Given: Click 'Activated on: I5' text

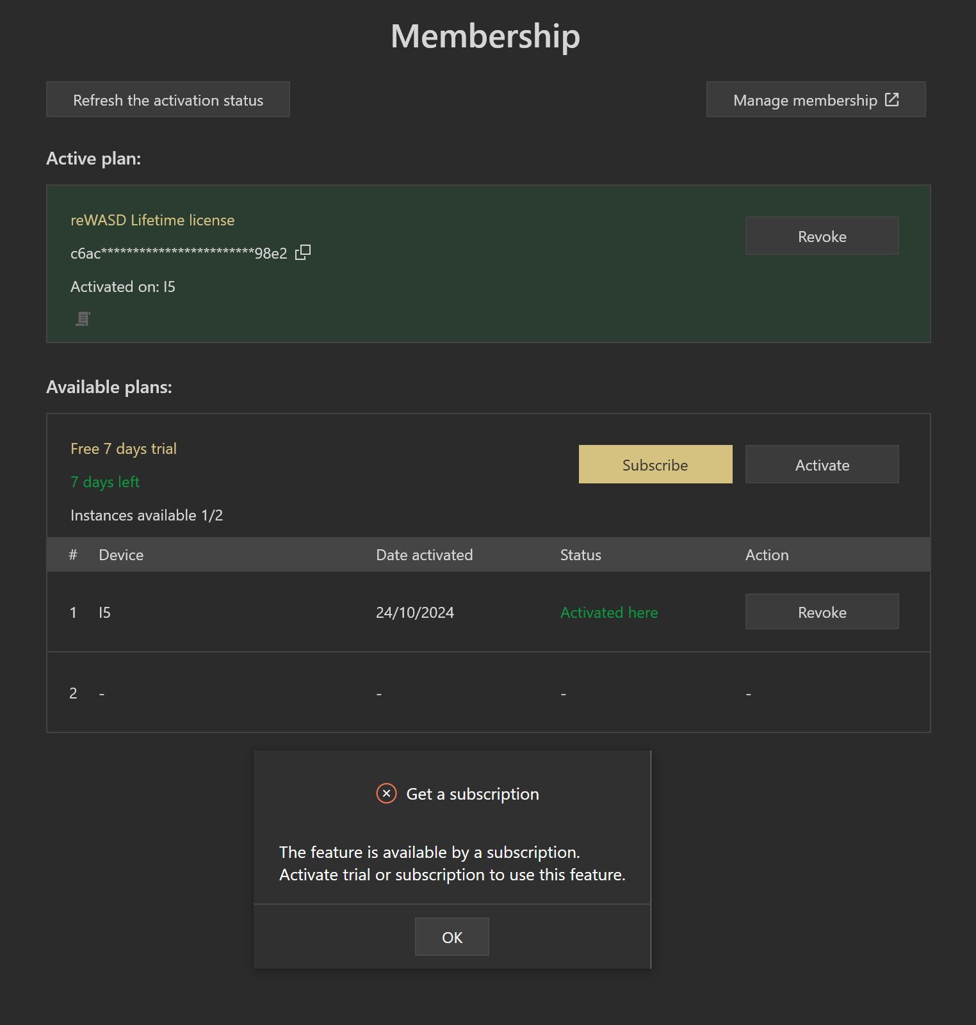Looking at the screenshot, I should (123, 287).
